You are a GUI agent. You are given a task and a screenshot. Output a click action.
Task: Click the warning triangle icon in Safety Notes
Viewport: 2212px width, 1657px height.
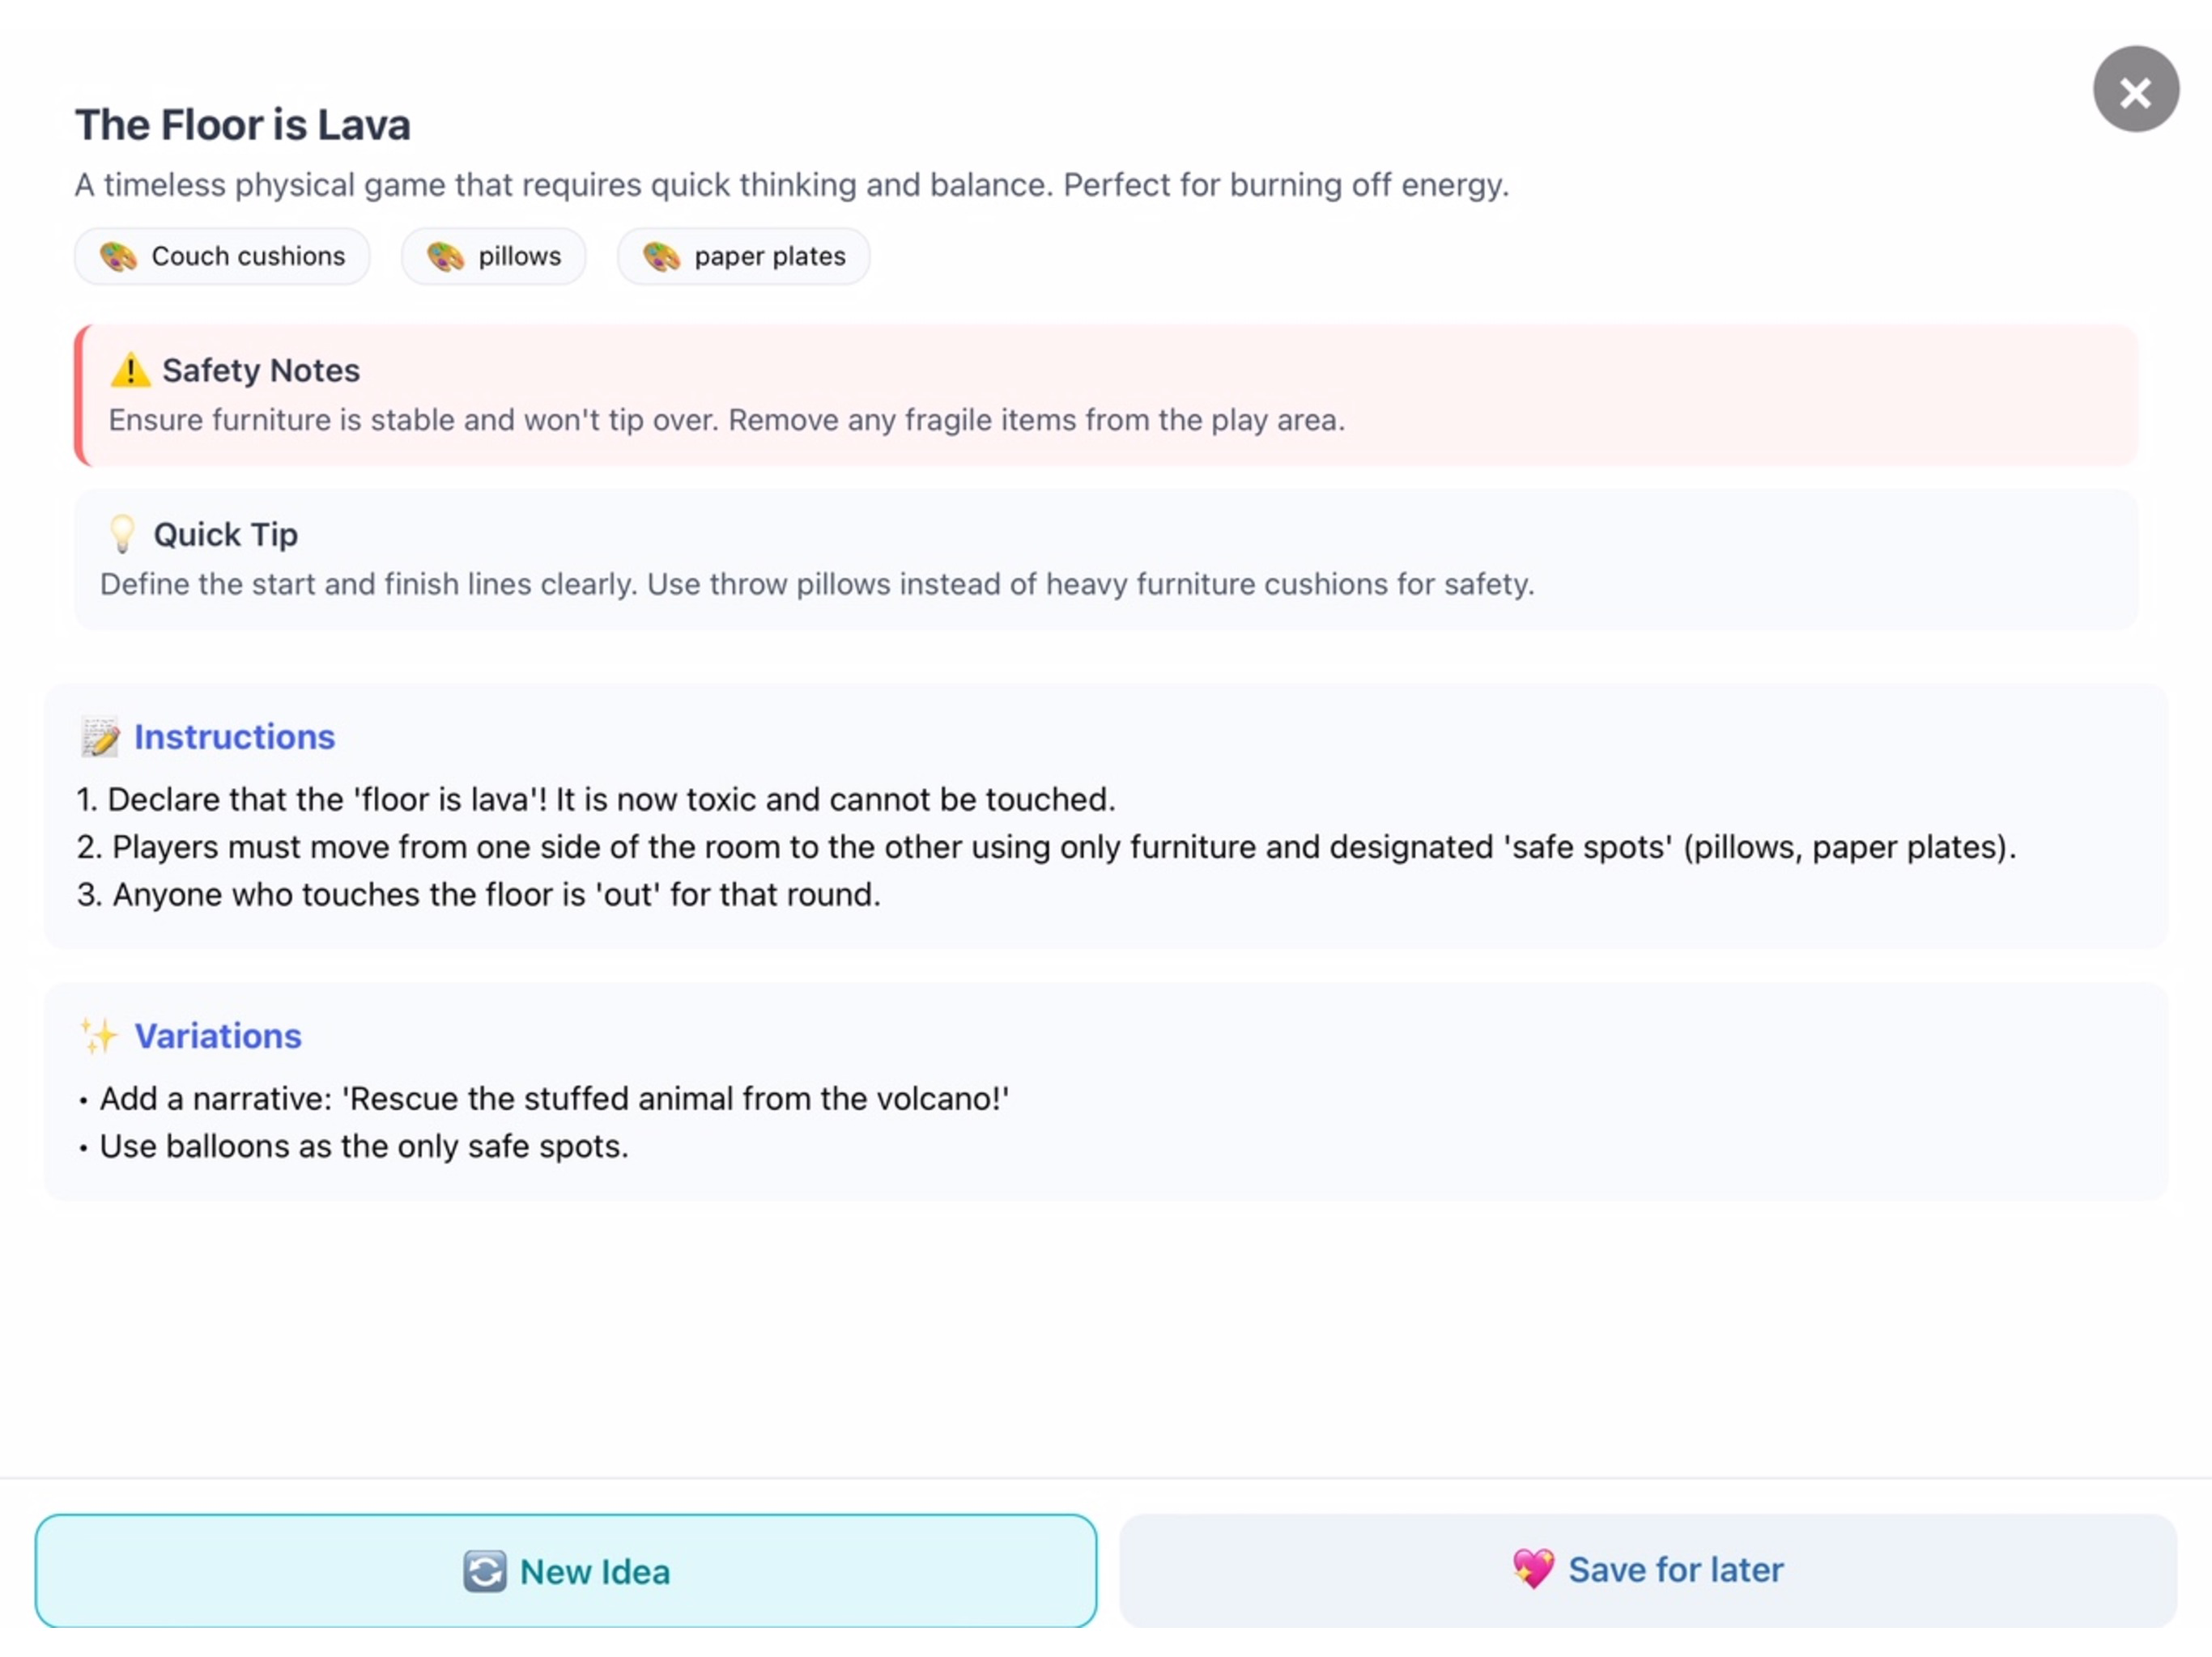[130, 370]
